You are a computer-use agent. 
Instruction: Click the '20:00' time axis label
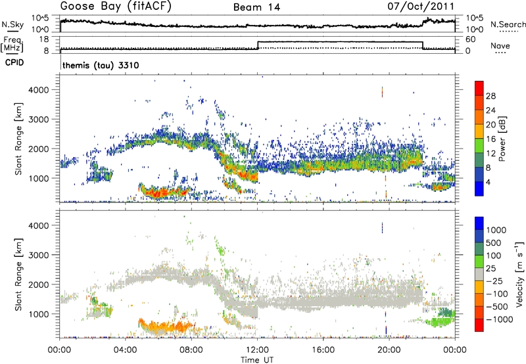pyautogui.click(x=389, y=350)
